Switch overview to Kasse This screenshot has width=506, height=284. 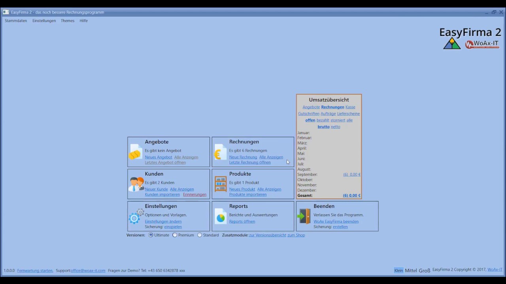click(350, 107)
